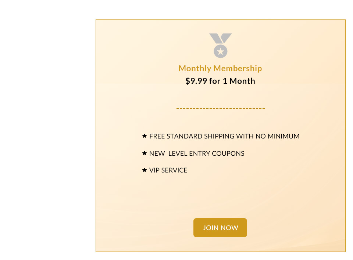Image resolution: width=353 pixels, height=260 pixels.
Task: Click the star inside the medal circle
Action: (220, 51)
